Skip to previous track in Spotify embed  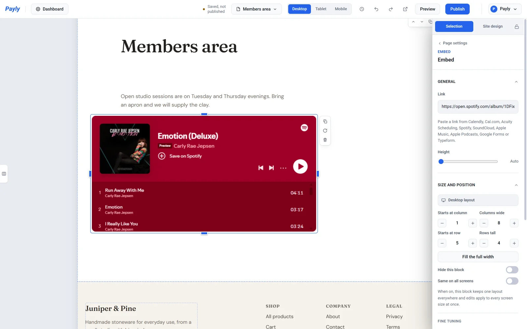tap(261, 168)
